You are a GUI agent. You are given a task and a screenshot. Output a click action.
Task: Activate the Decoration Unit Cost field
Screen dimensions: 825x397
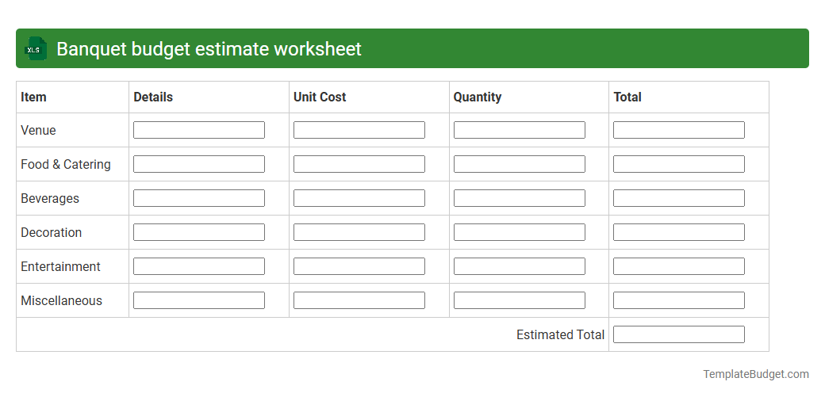point(359,232)
